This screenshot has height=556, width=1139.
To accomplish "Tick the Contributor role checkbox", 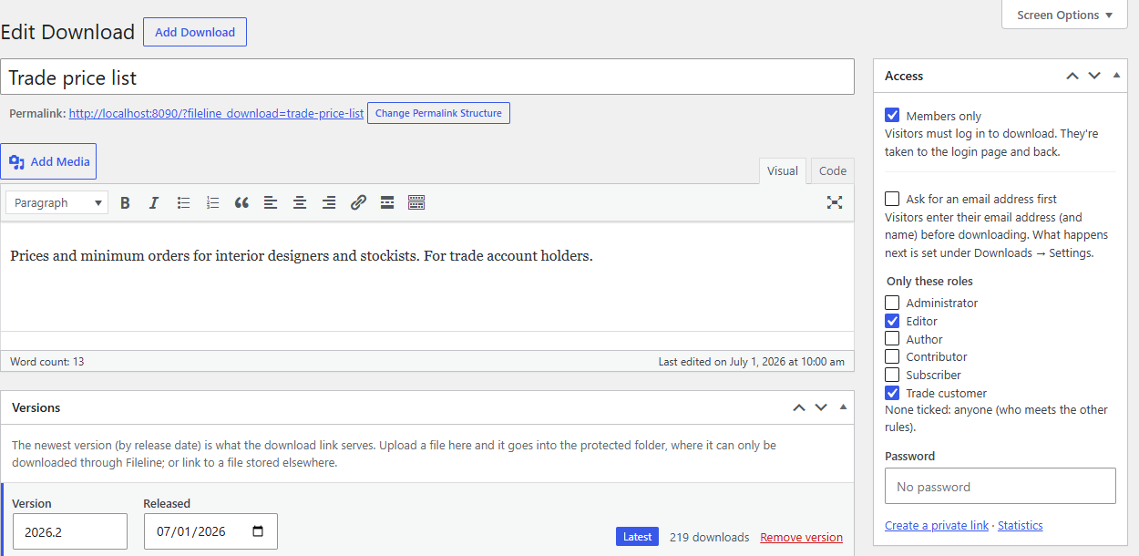I will [893, 356].
